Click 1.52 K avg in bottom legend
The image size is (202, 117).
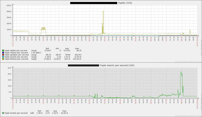(x=55, y=113)
